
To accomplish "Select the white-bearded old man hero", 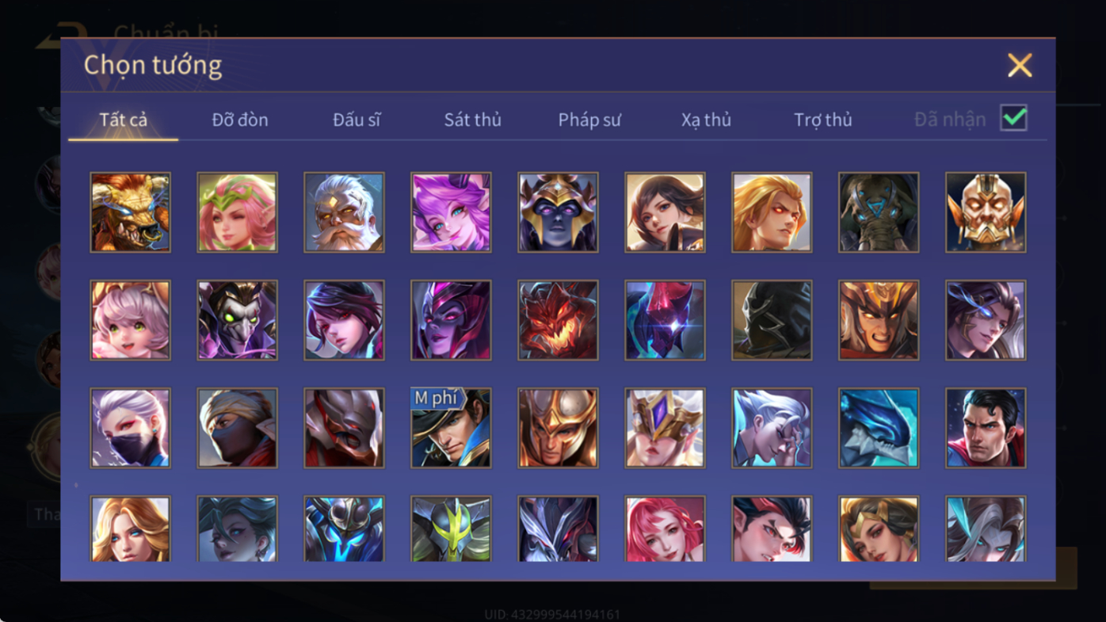I will click(x=344, y=212).
